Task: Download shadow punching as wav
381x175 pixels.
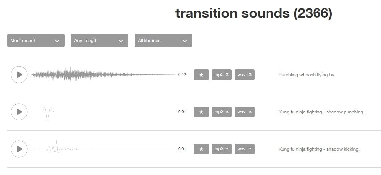Action: (244, 112)
